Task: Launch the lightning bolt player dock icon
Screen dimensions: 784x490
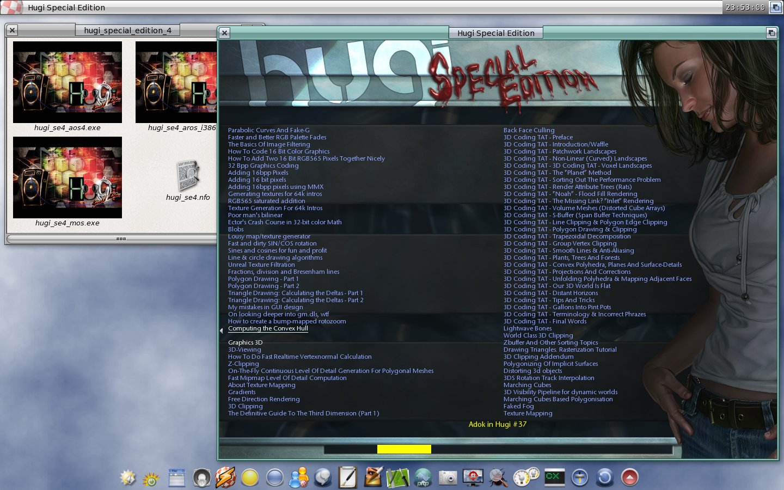Action: point(225,477)
